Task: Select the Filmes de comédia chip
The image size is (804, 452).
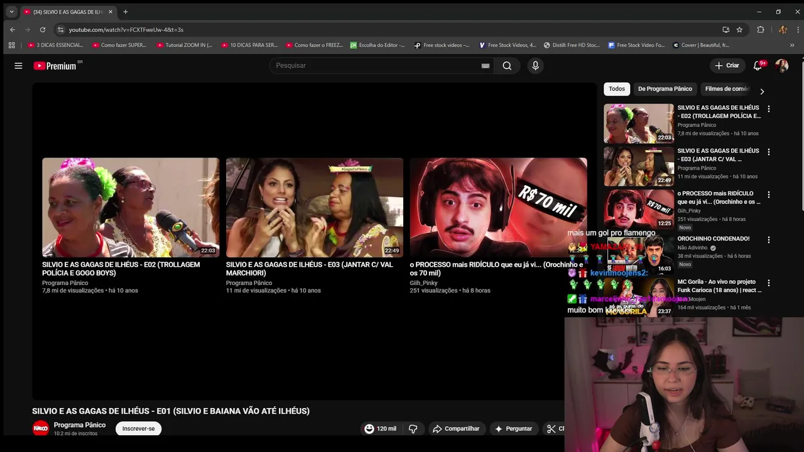Action: 726,89
